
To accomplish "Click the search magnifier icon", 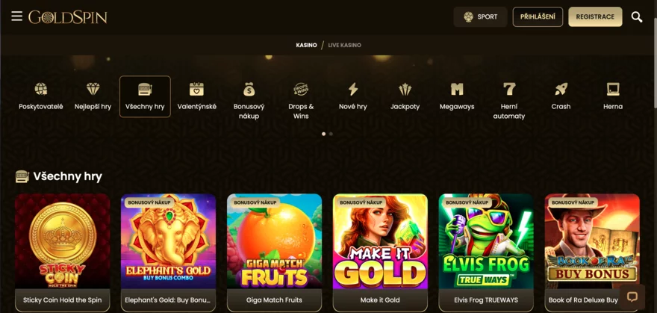I will 636,16.
